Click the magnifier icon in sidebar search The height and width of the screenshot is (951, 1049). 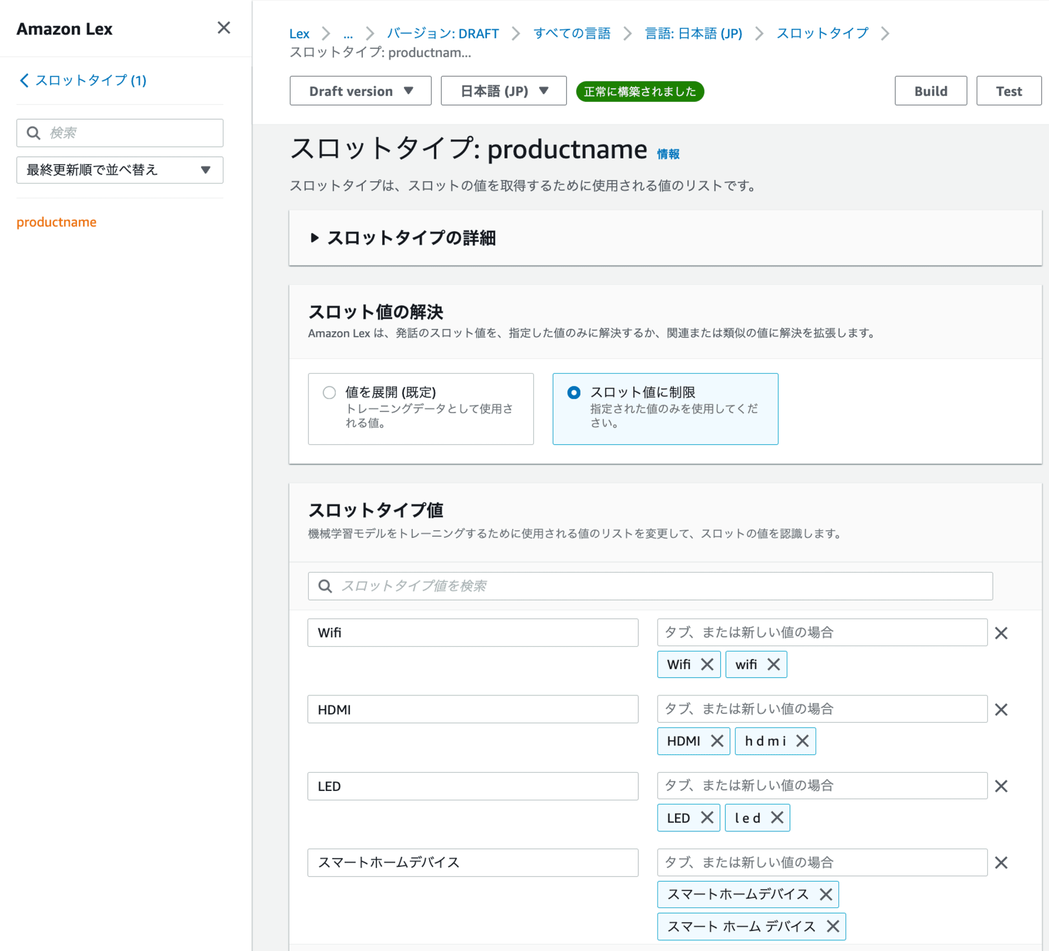(x=34, y=133)
